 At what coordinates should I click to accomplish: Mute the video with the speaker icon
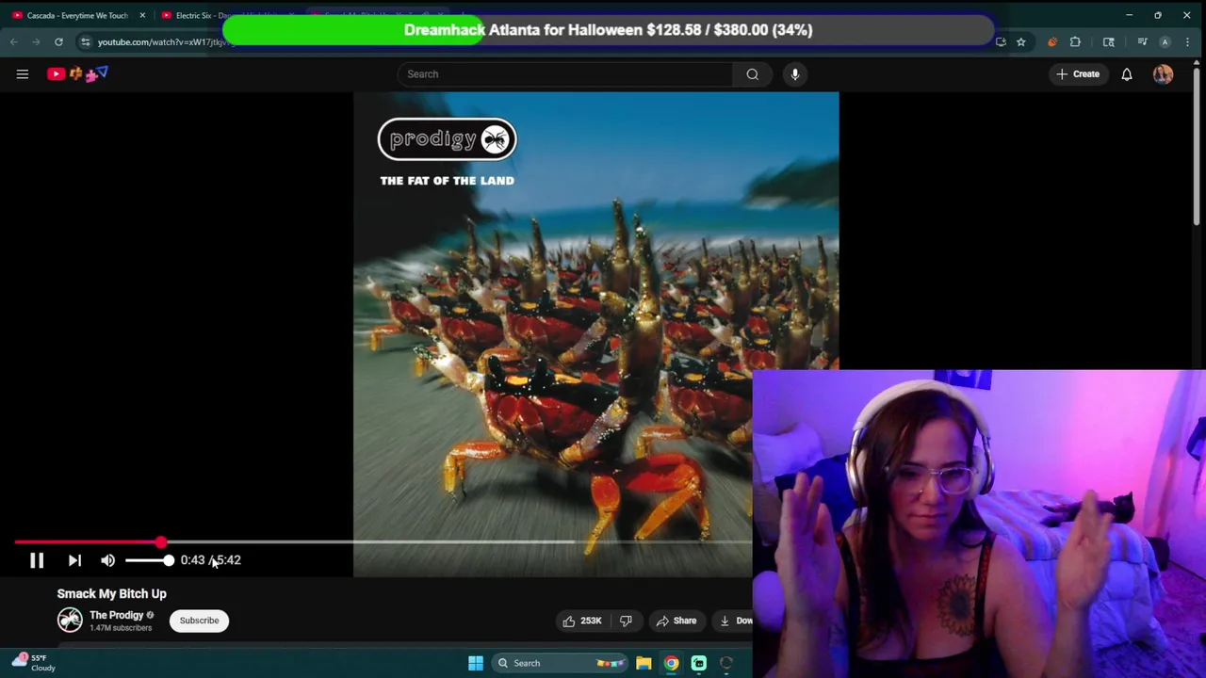(x=107, y=560)
